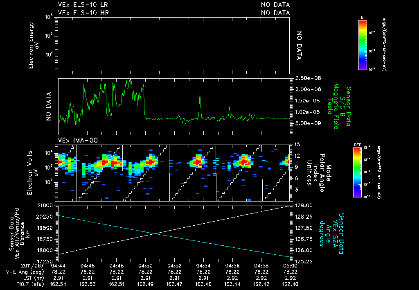Click the F10.7 value '162.40'

[290, 284]
